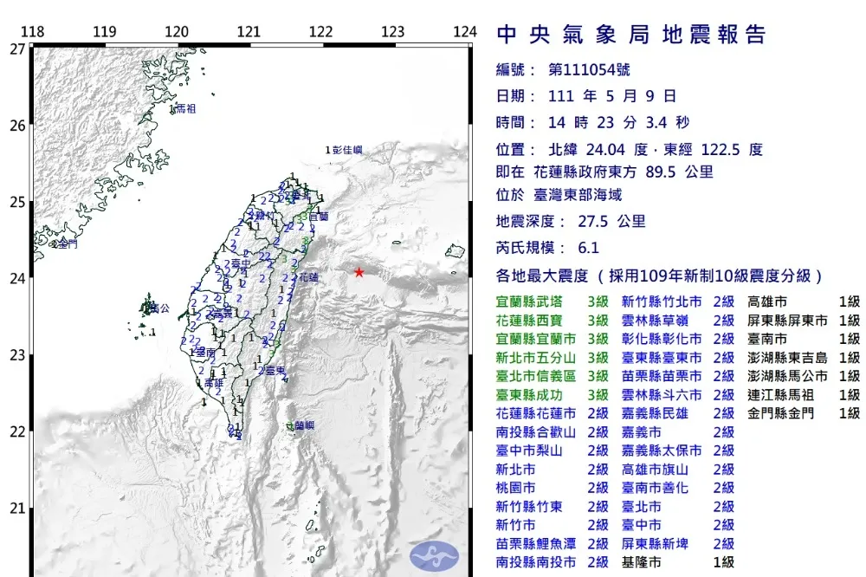Select magnitude 芮氏規模 6.1
The image size is (866, 577).
coord(547,248)
